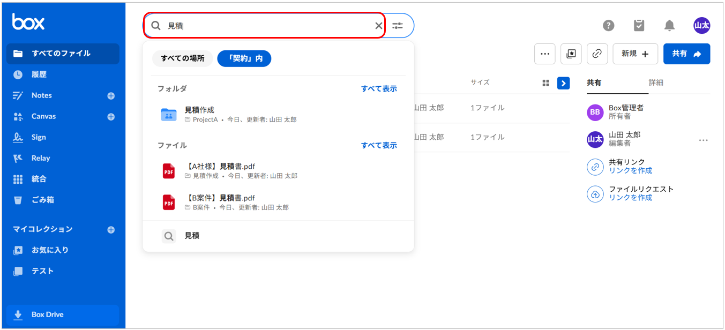
Task: Open options for 山田 太郎 collaborator
Action: coord(703,140)
